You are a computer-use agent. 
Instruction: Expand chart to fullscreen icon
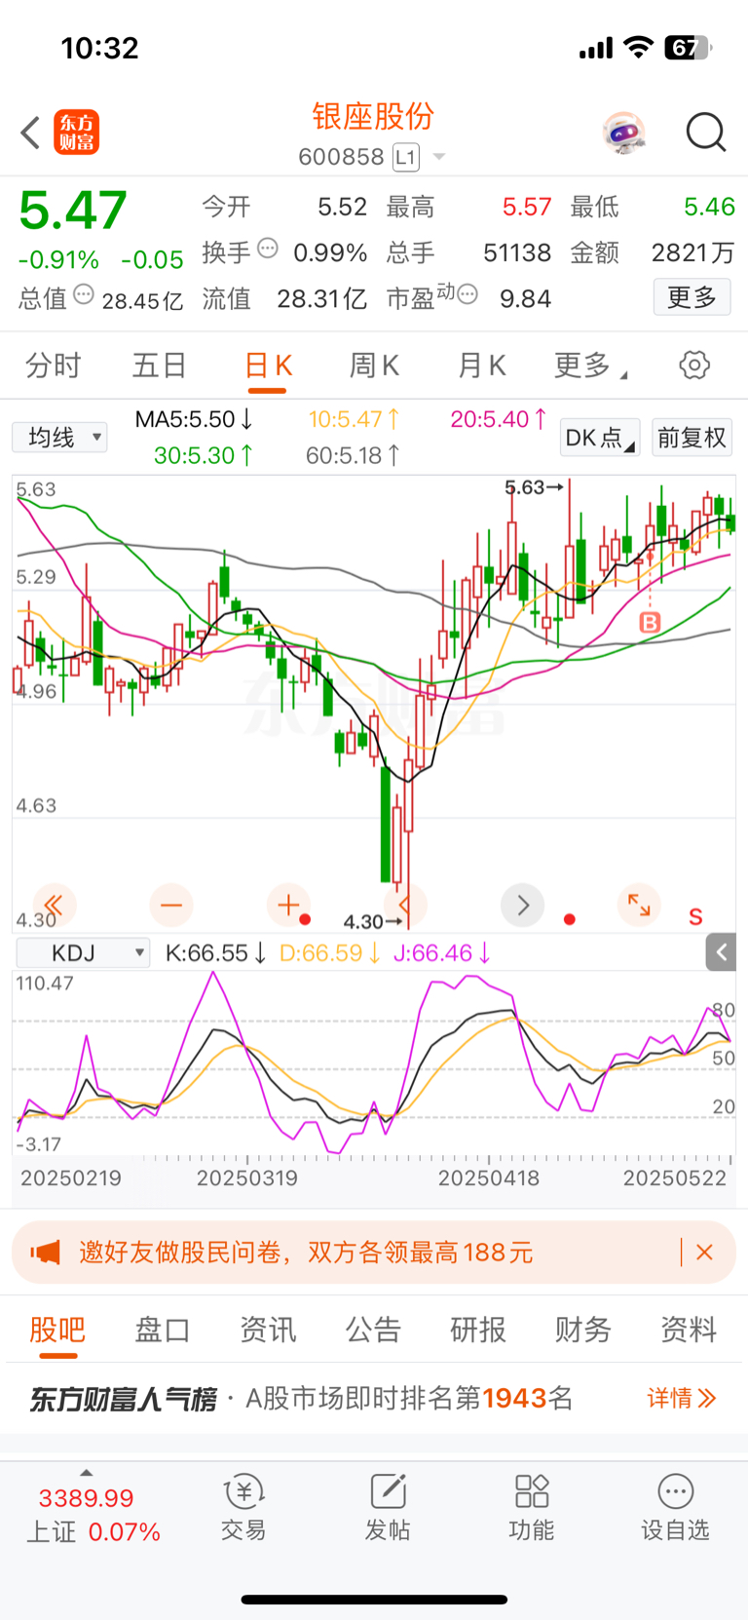pyautogui.click(x=639, y=906)
